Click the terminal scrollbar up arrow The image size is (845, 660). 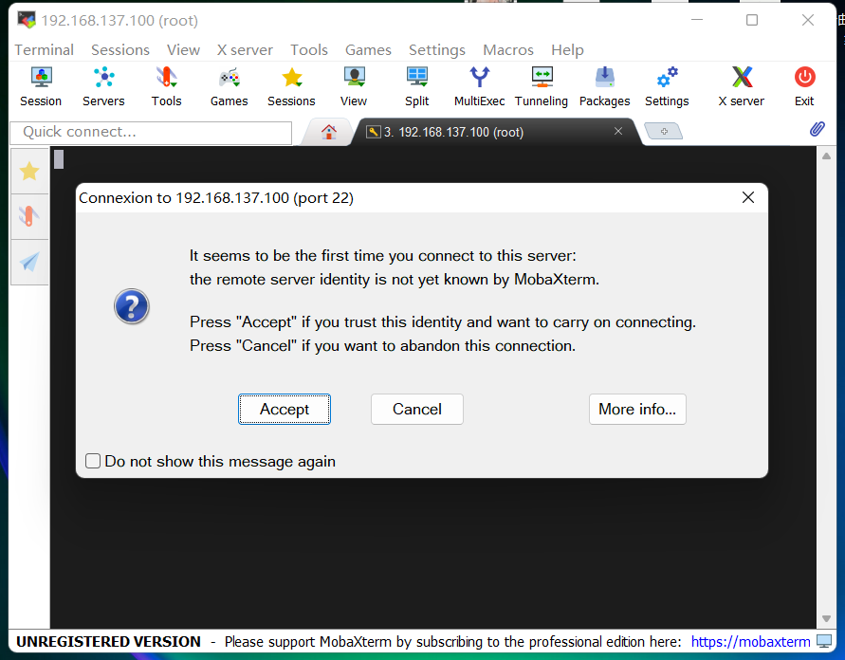[826, 156]
